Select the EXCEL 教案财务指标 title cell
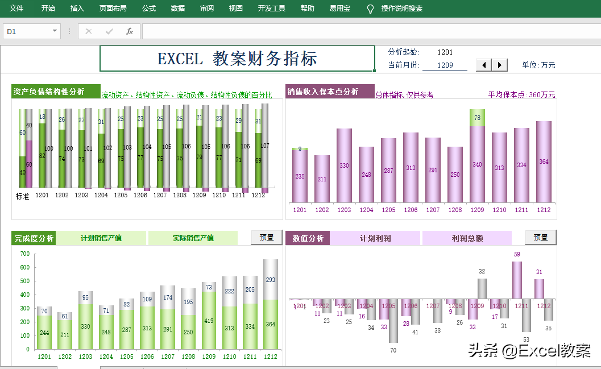The image size is (601, 369). click(x=237, y=59)
